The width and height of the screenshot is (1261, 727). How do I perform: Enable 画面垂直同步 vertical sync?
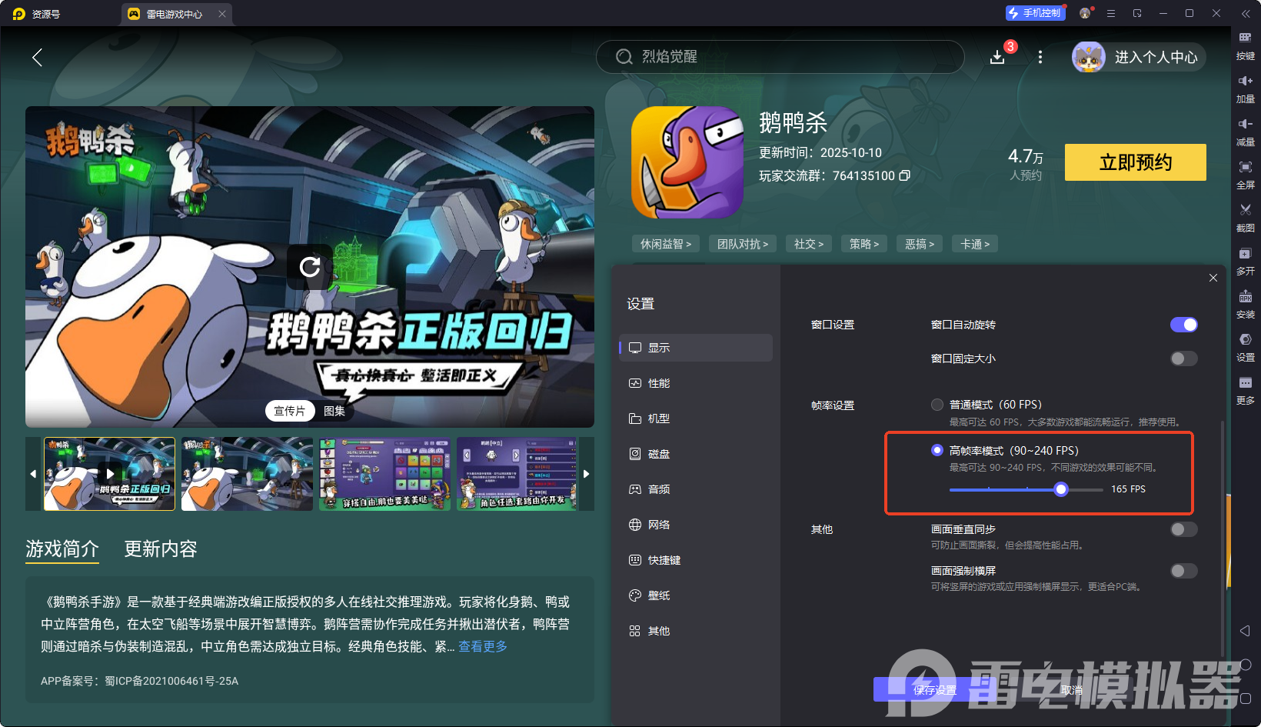[1183, 529]
